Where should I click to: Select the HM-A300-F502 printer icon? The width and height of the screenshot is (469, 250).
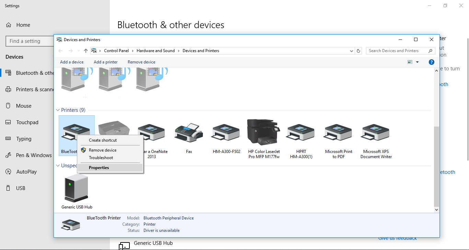(x=226, y=132)
